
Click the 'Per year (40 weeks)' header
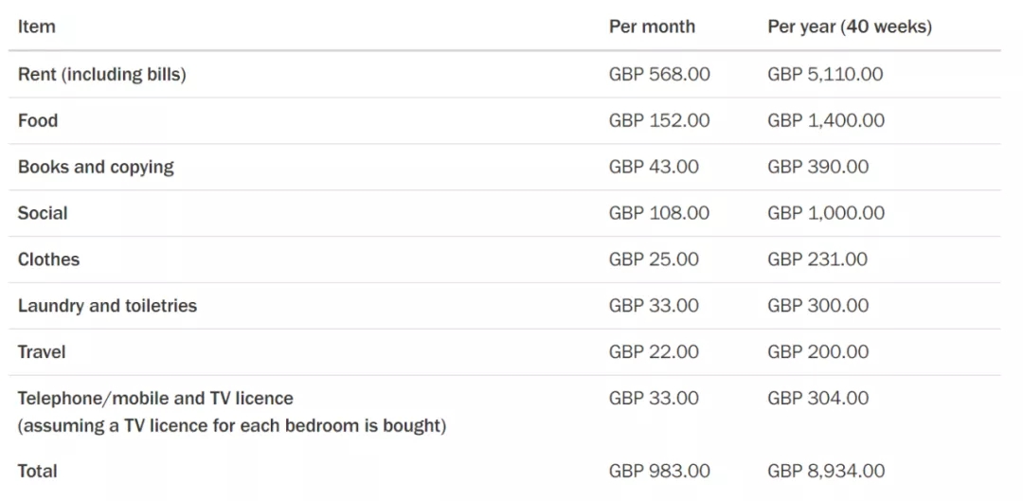click(x=850, y=27)
